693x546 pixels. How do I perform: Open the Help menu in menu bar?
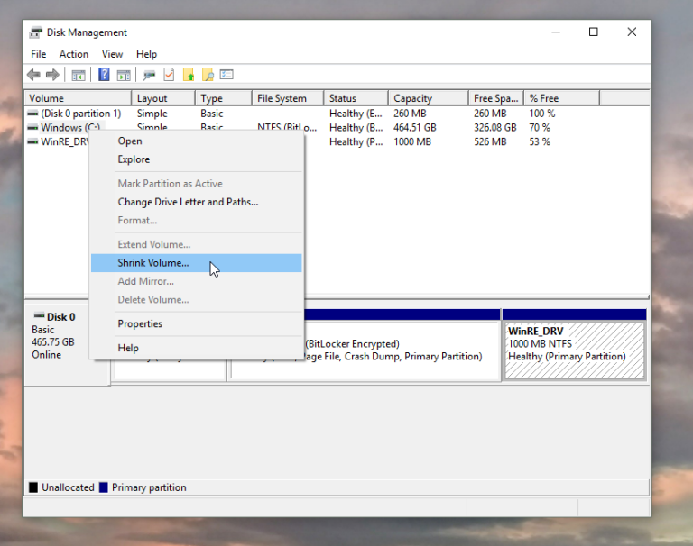[146, 54]
